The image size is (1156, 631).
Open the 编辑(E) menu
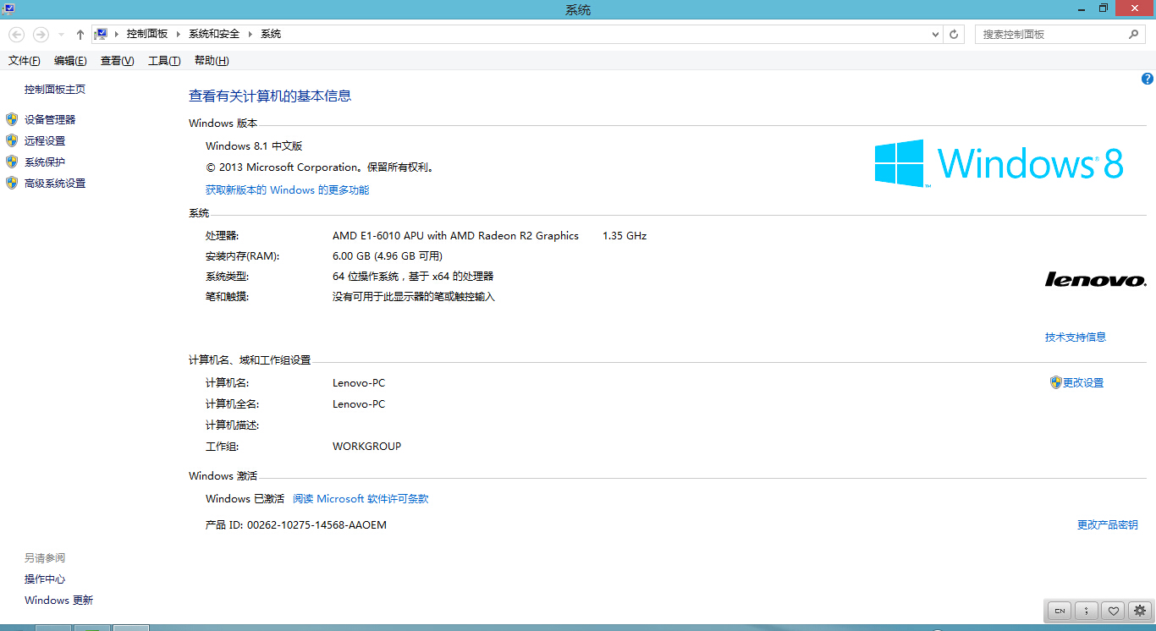pyautogui.click(x=70, y=61)
